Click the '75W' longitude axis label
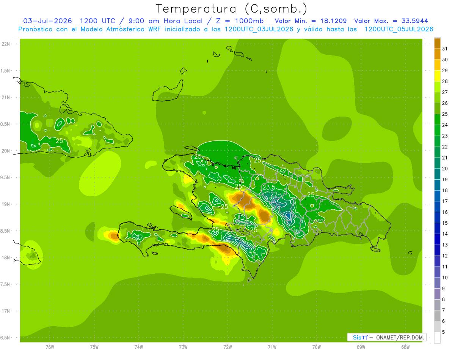The width and height of the screenshot is (455, 352). click(94, 347)
